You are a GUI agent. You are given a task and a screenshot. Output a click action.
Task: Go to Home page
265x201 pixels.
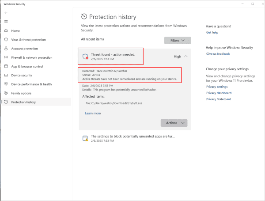37,30
